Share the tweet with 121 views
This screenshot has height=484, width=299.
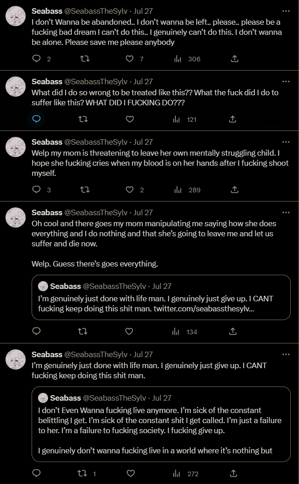[x=233, y=119]
